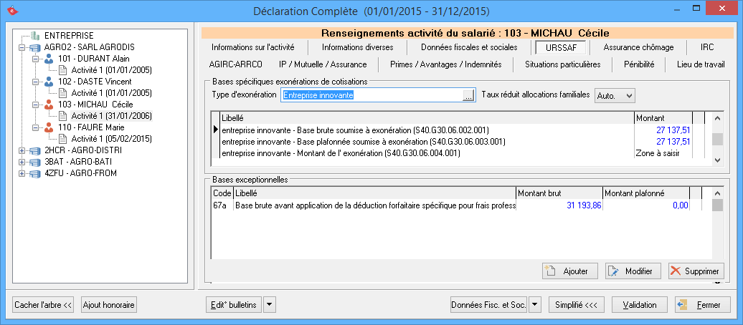The height and width of the screenshot is (325, 743).
Task: Click the blue person icon for DURANT Alain
Action: [48, 59]
